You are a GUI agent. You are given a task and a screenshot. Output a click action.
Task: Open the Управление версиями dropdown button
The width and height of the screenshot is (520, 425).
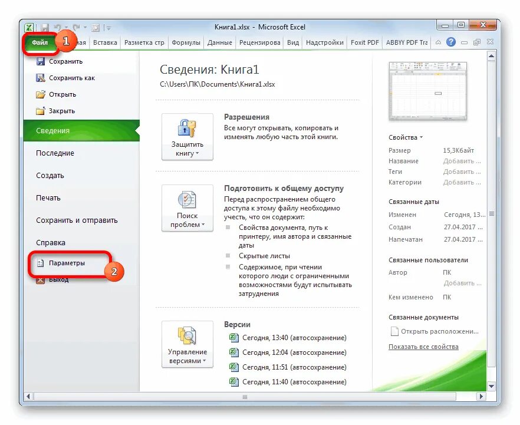pyautogui.click(x=187, y=344)
